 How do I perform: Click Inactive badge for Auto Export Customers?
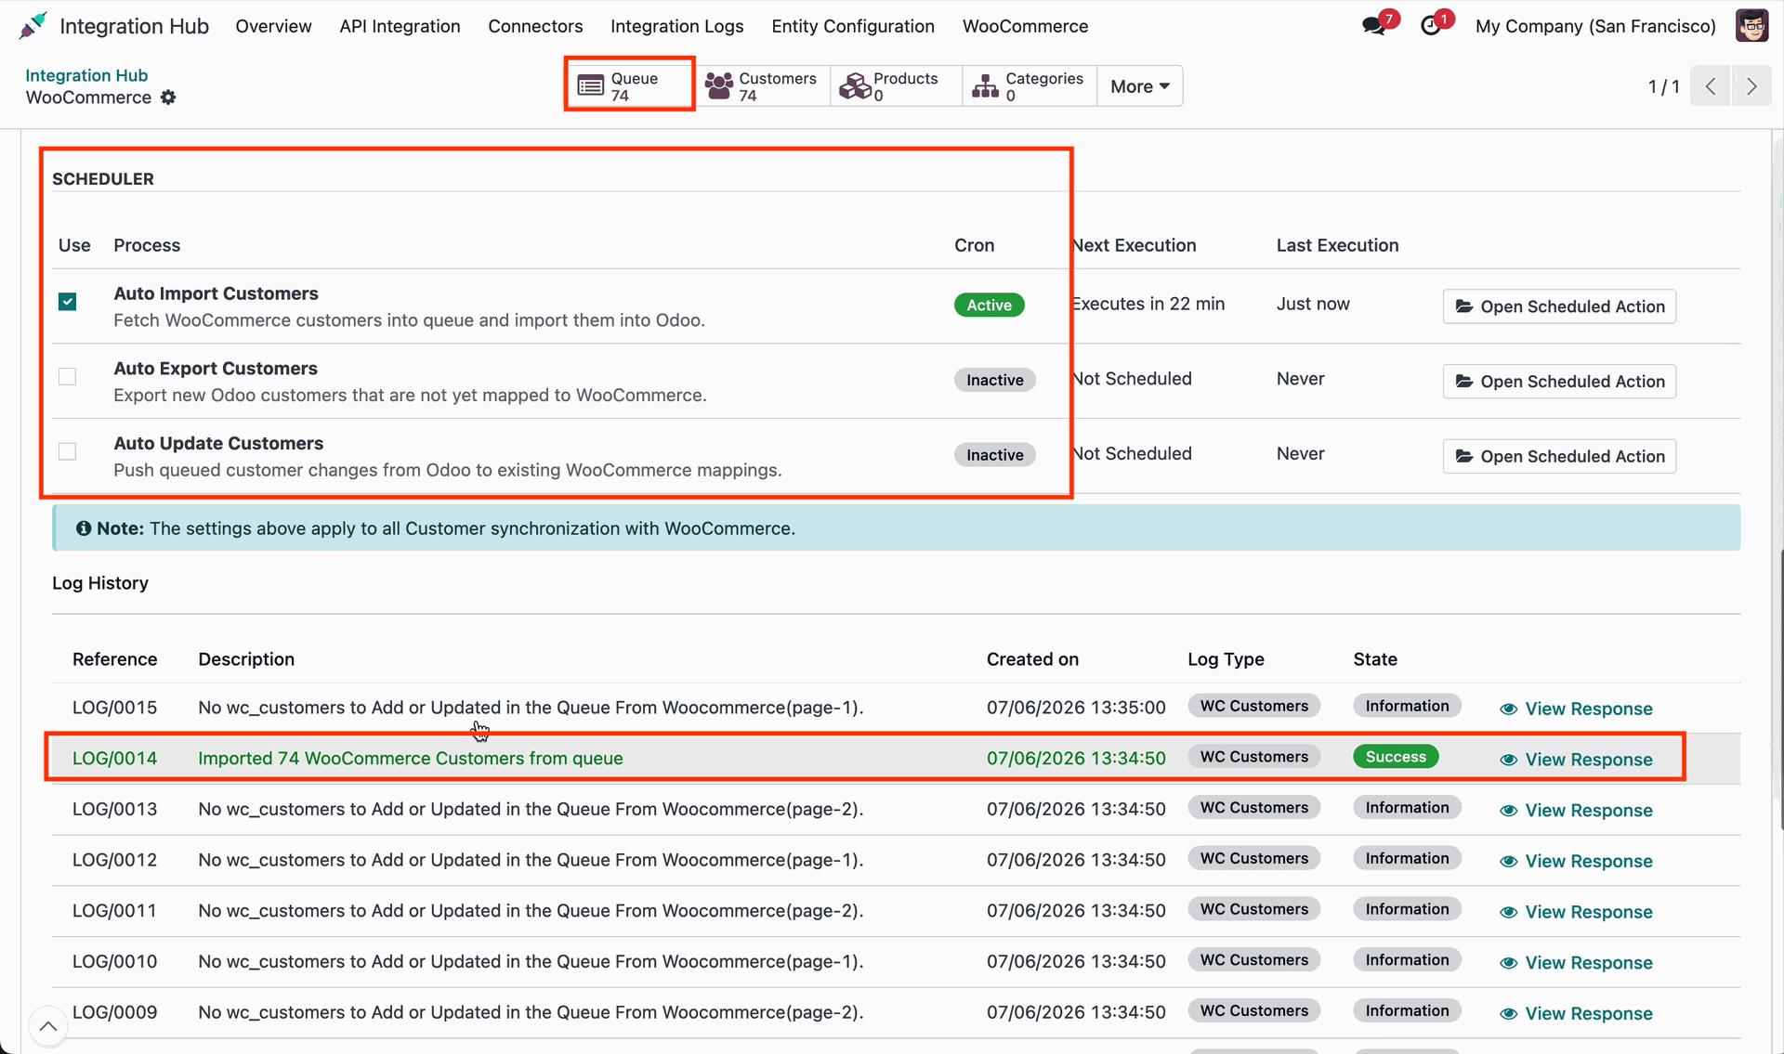coord(994,380)
